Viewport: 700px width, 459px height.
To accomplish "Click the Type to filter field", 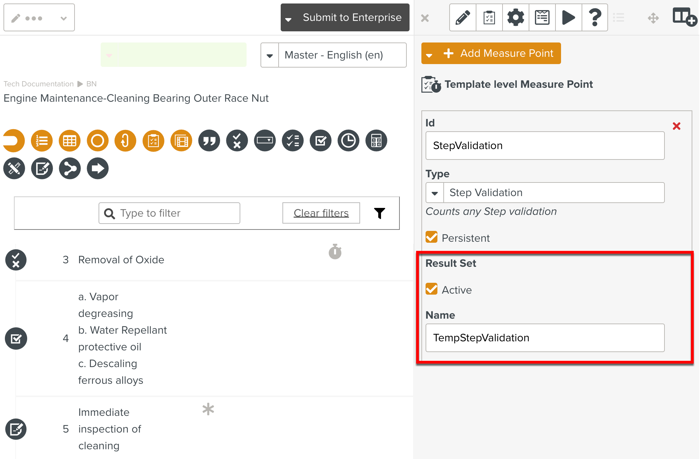I will tap(170, 213).
